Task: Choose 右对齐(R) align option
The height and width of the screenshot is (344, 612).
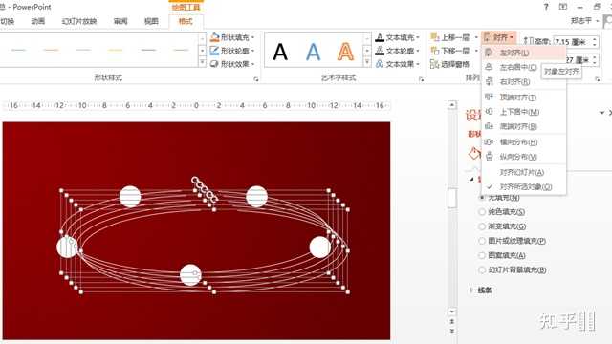Action: click(524, 82)
